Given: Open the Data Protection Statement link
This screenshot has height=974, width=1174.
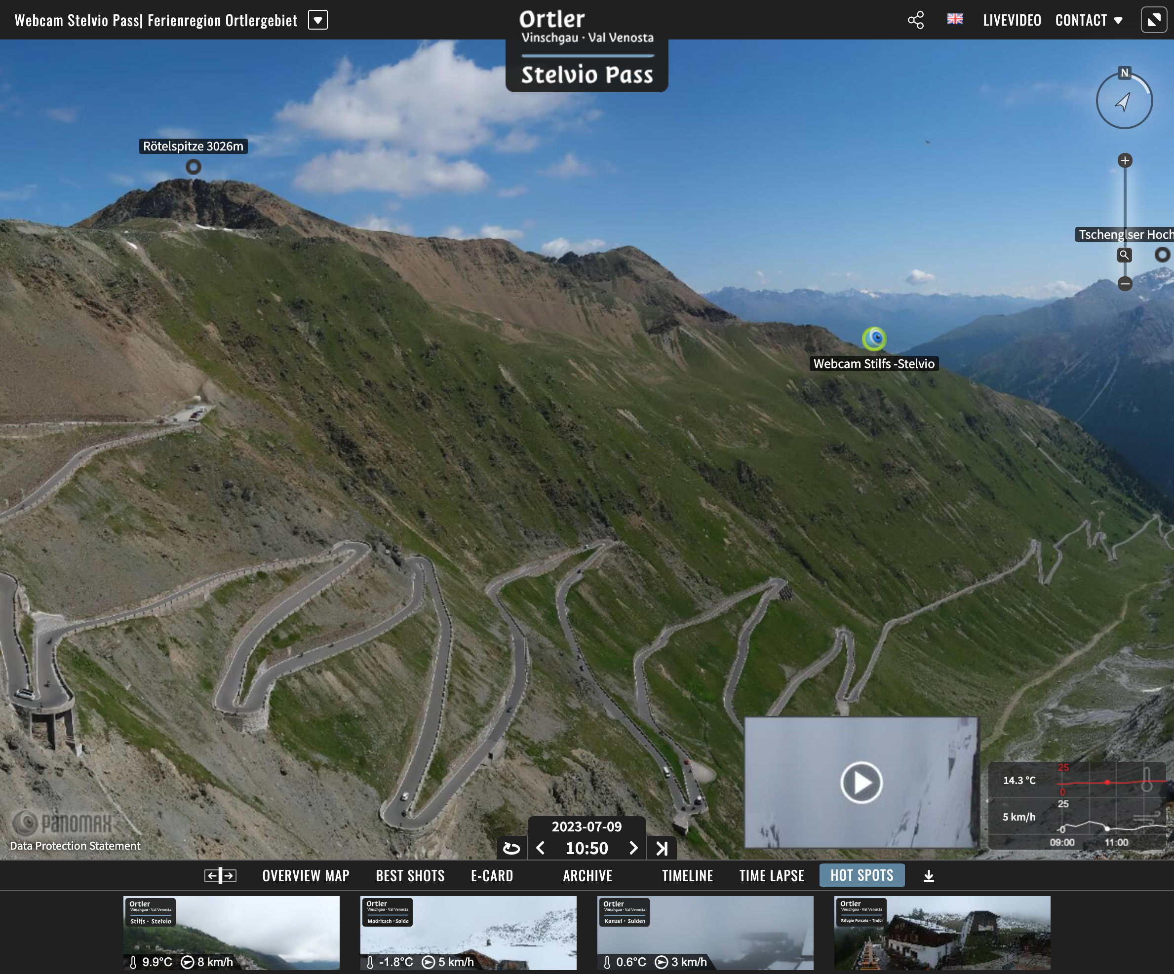Looking at the screenshot, I should pos(75,846).
